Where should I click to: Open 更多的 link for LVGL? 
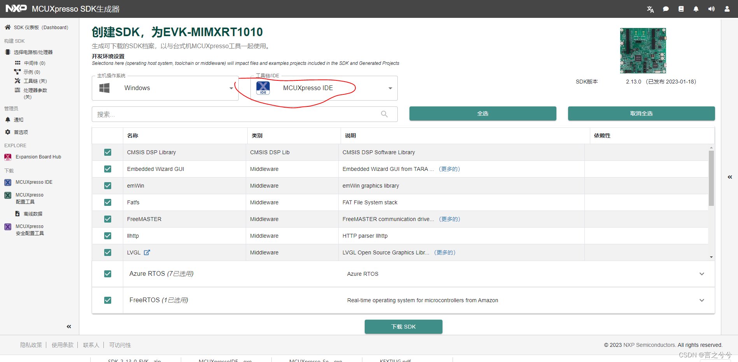(x=444, y=252)
